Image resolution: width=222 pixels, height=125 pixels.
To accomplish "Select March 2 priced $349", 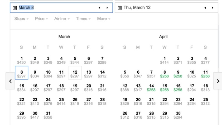I will tap(35, 60).
